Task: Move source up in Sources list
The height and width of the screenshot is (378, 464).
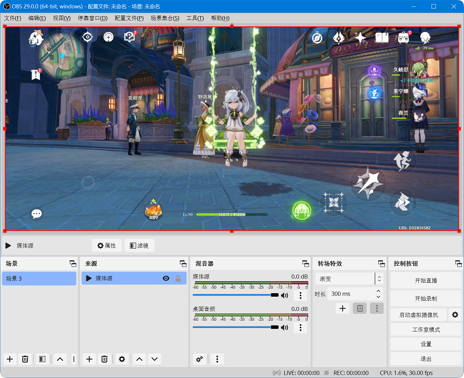Action: (140, 359)
